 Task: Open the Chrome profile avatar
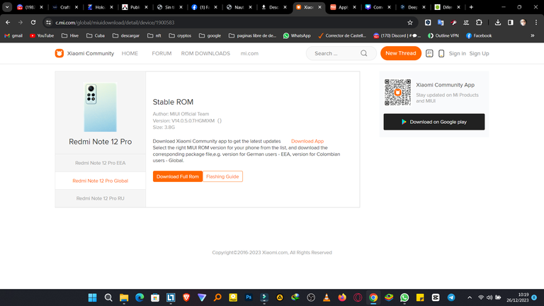point(523,23)
